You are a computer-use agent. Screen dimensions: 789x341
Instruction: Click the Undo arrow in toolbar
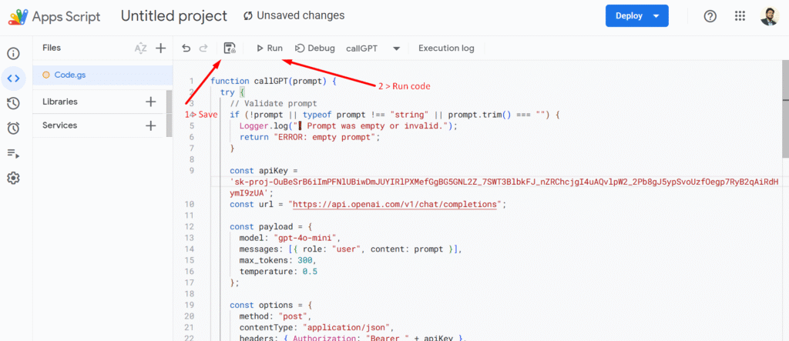point(186,48)
